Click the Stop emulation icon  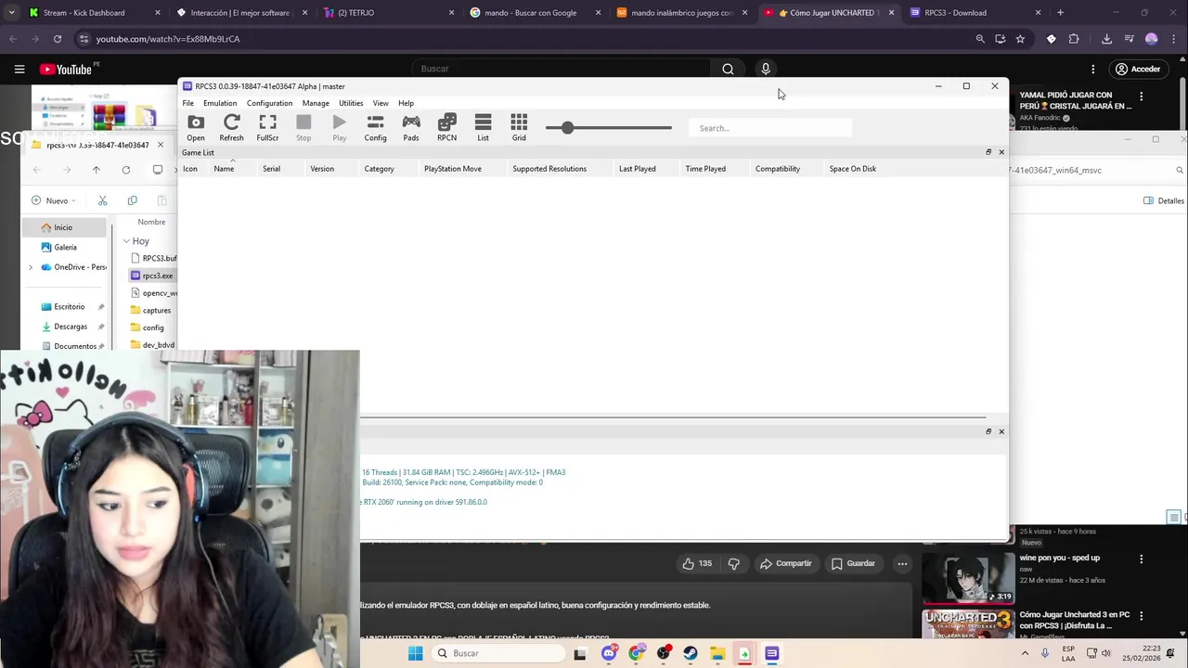point(303,128)
